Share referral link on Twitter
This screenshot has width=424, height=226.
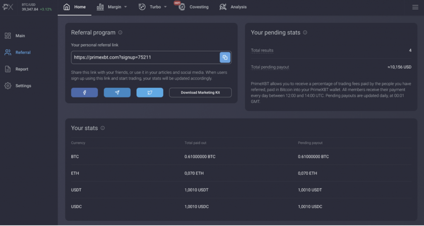(150, 93)
